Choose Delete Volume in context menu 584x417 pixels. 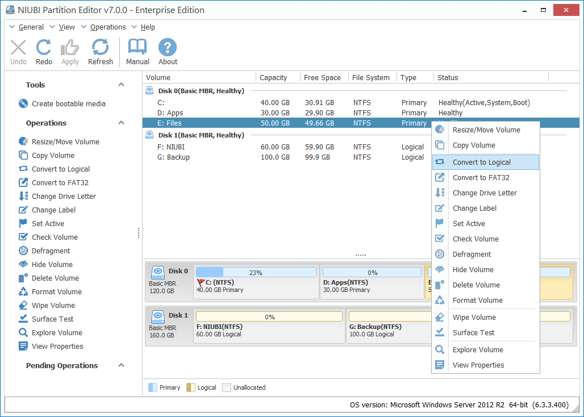pyautogui.click(x=486, y=285)
